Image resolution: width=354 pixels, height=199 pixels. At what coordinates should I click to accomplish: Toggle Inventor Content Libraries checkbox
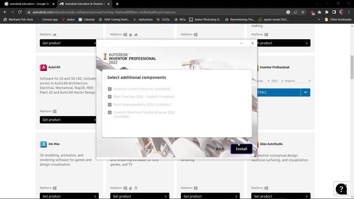[x=110, y=89]
